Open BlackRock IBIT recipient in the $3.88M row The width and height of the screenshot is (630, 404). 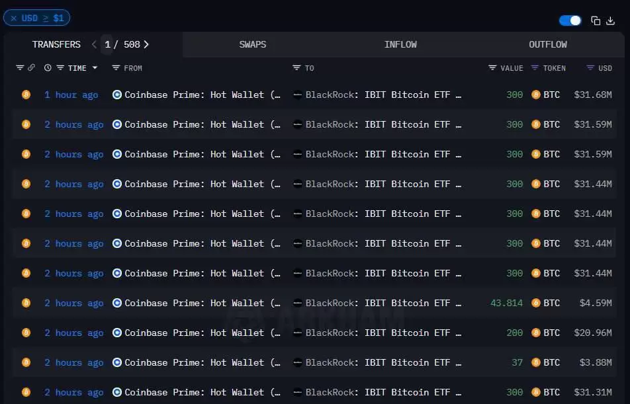[x=383, y=362]
